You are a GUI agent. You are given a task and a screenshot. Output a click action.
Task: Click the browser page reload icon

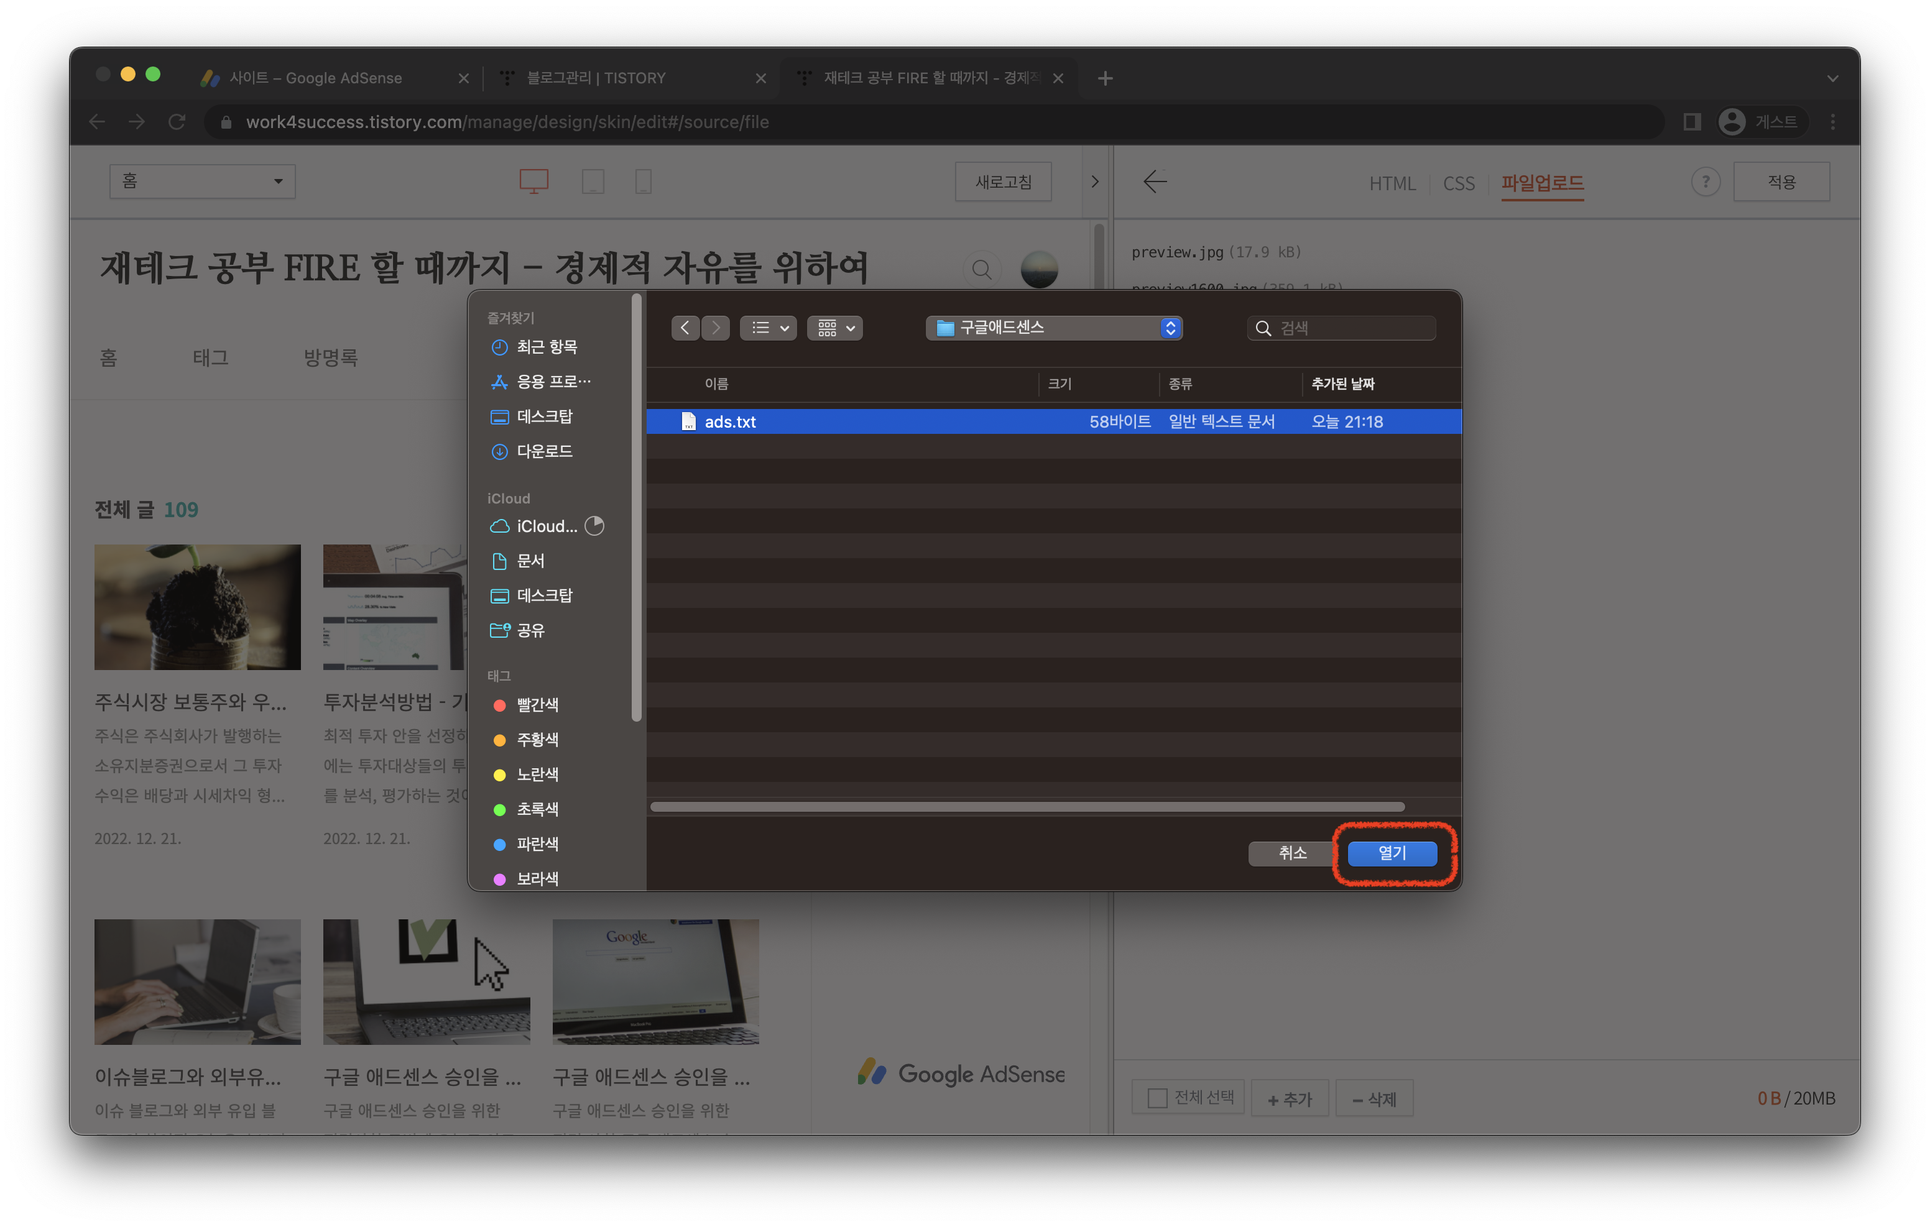click(177, 122)
